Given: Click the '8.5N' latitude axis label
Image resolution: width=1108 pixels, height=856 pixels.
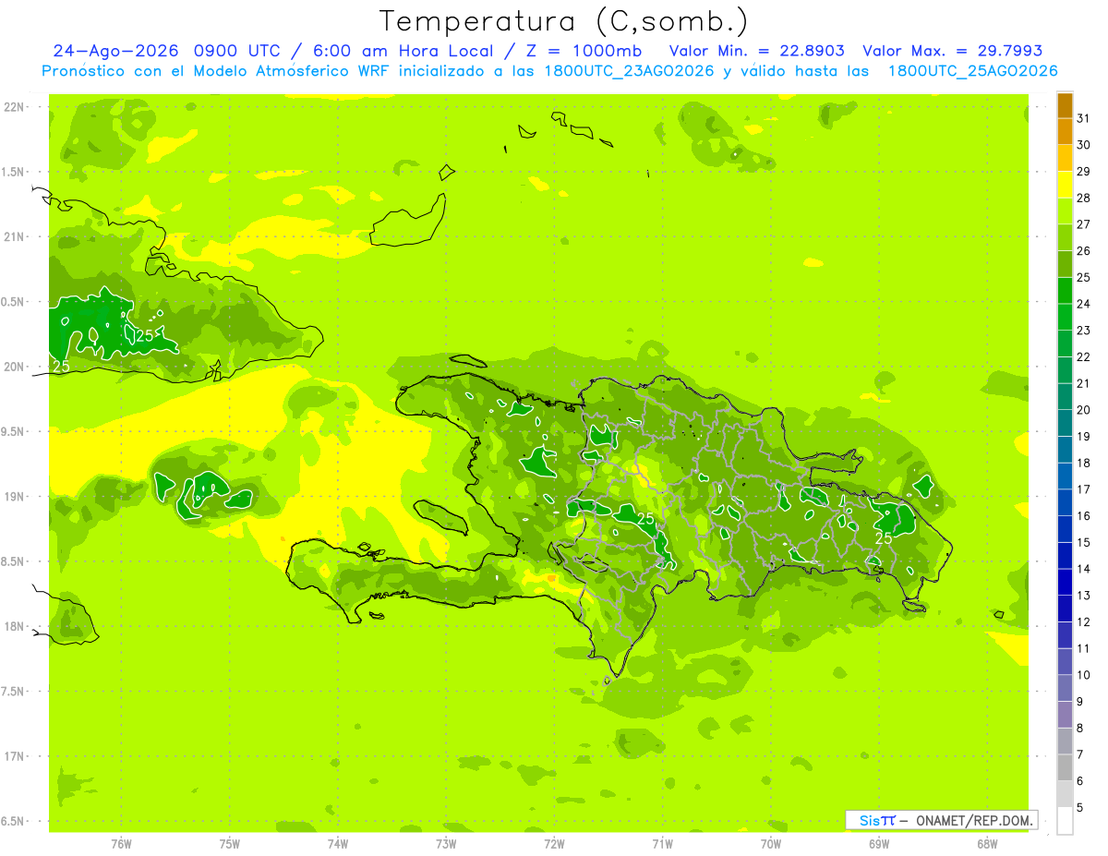Looking at the screenshot, I should pos(14,561).
